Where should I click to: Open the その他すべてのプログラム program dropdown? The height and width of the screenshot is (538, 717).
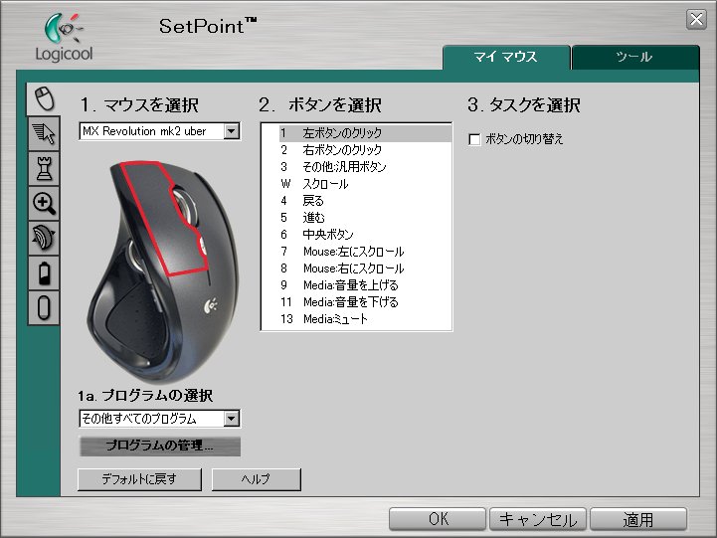tap(159, 419)
